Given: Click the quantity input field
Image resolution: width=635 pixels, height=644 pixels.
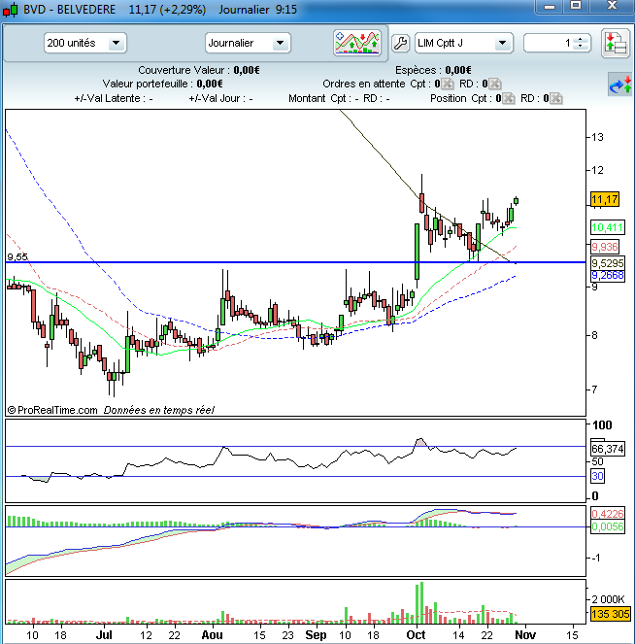Looking at the screenshot, I should pos(548,43).
